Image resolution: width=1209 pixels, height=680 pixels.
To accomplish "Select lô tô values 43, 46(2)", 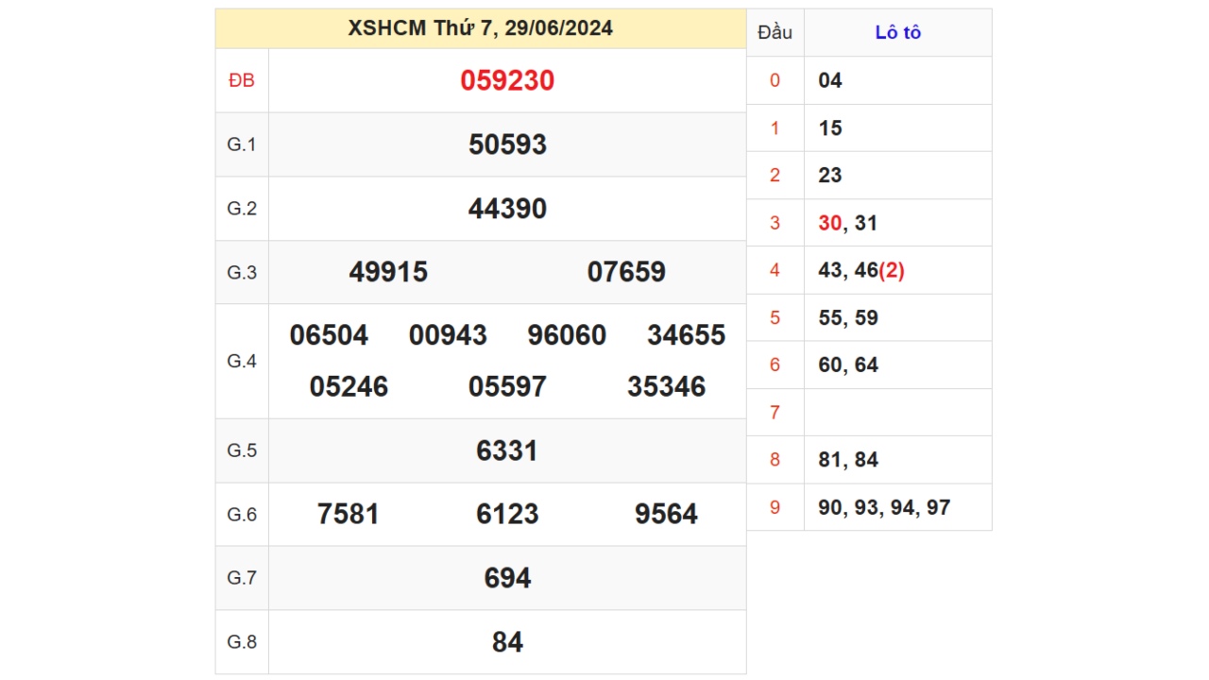I will (861, 270).
